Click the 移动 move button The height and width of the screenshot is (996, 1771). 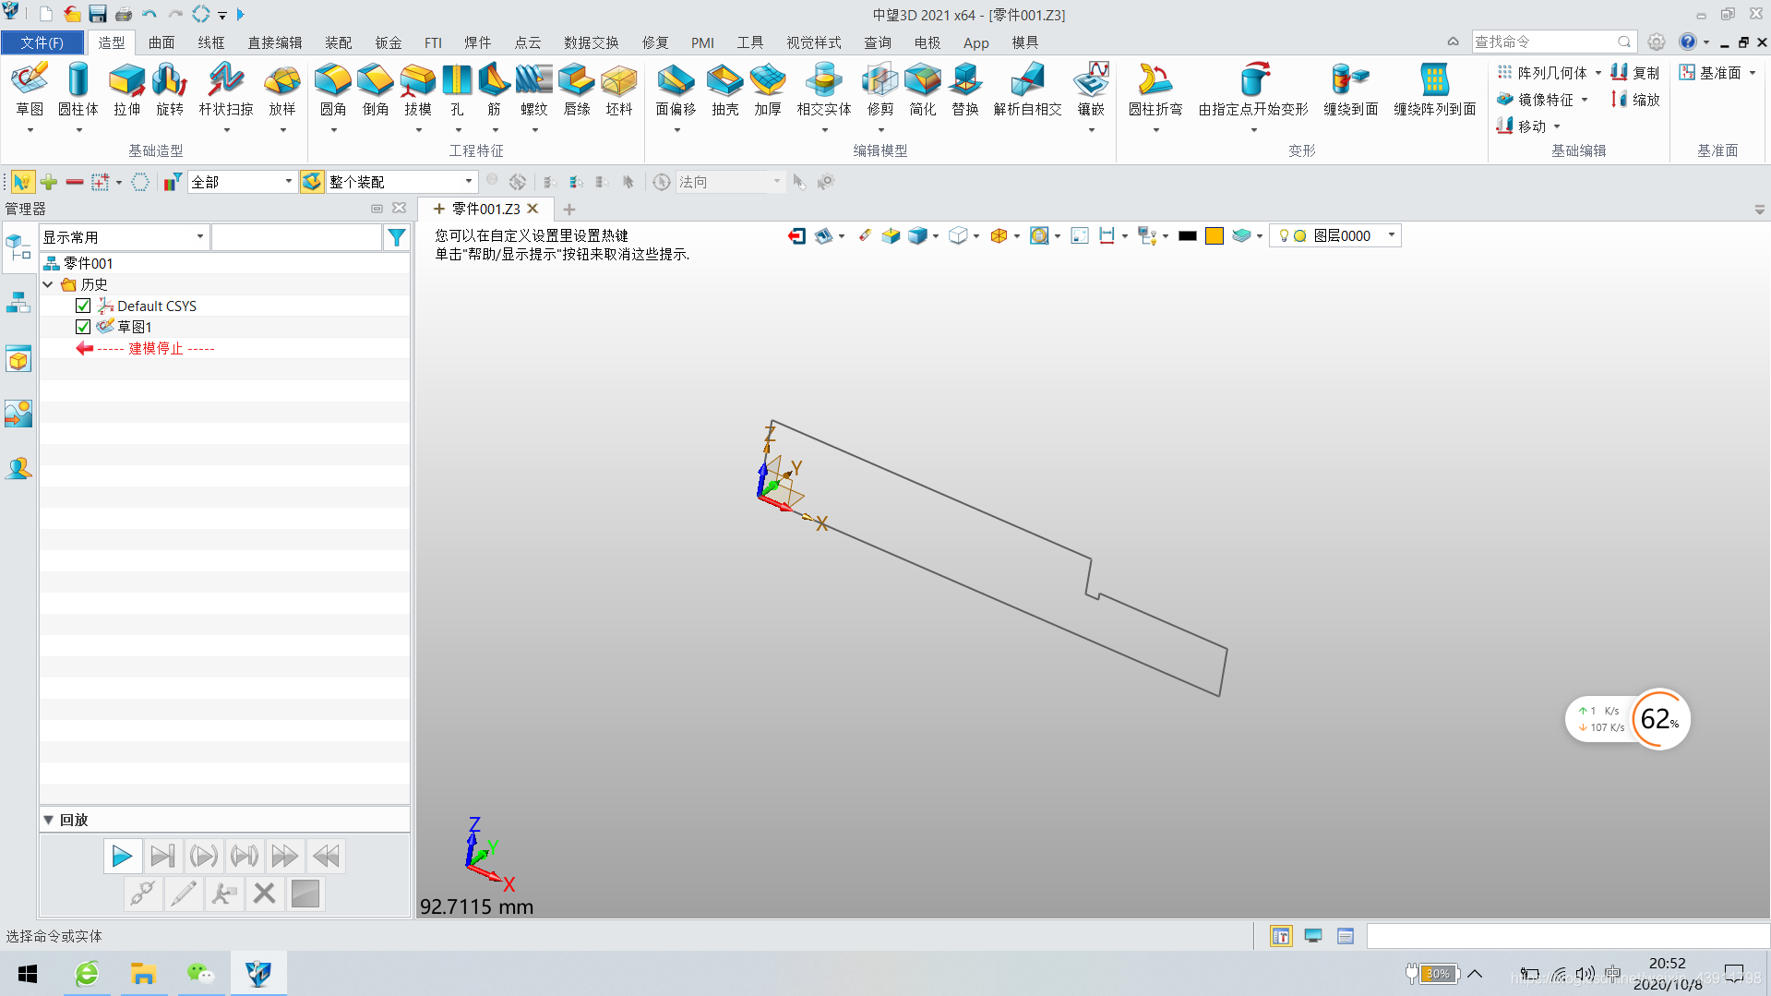(x=1522, y=126)
